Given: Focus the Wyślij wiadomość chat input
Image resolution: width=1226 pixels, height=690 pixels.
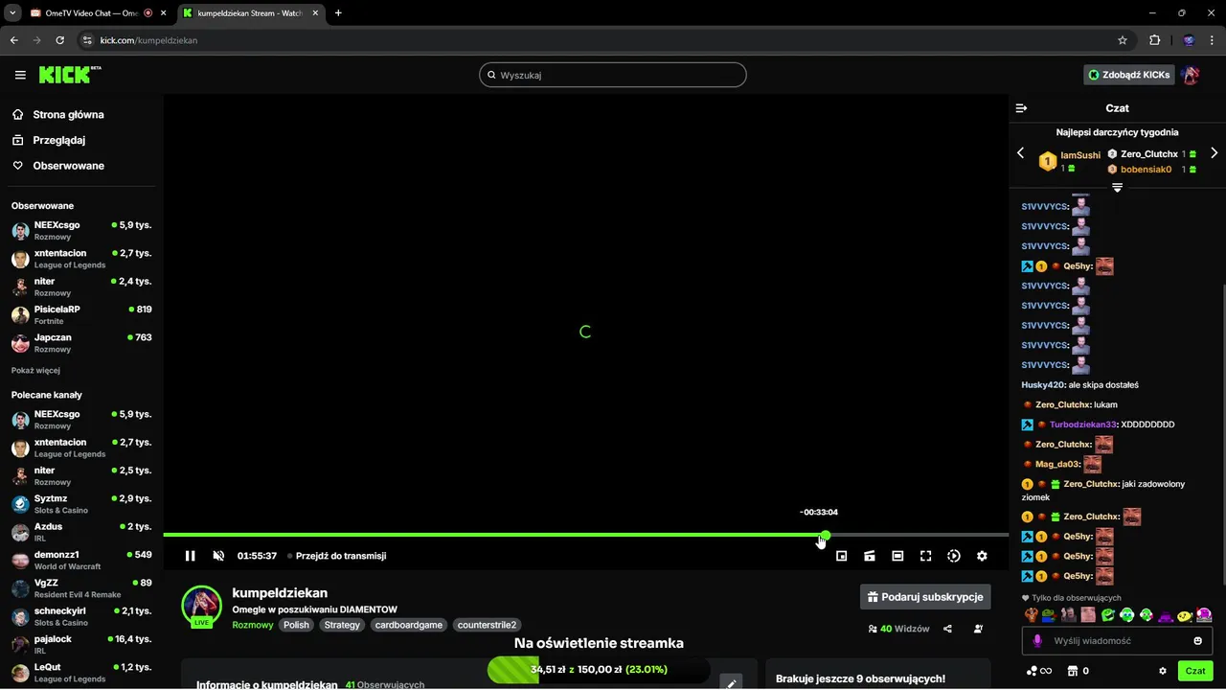Looking at the screenshot, I should coord(1117,641).
